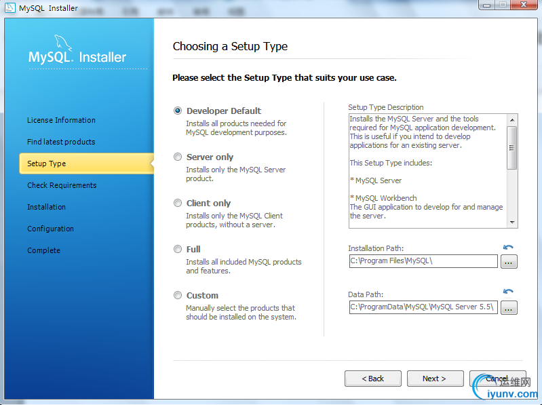This screenshot has width=542, height=405.
Task: Click the MySQL dolphin logo
Action: (63, 43)
